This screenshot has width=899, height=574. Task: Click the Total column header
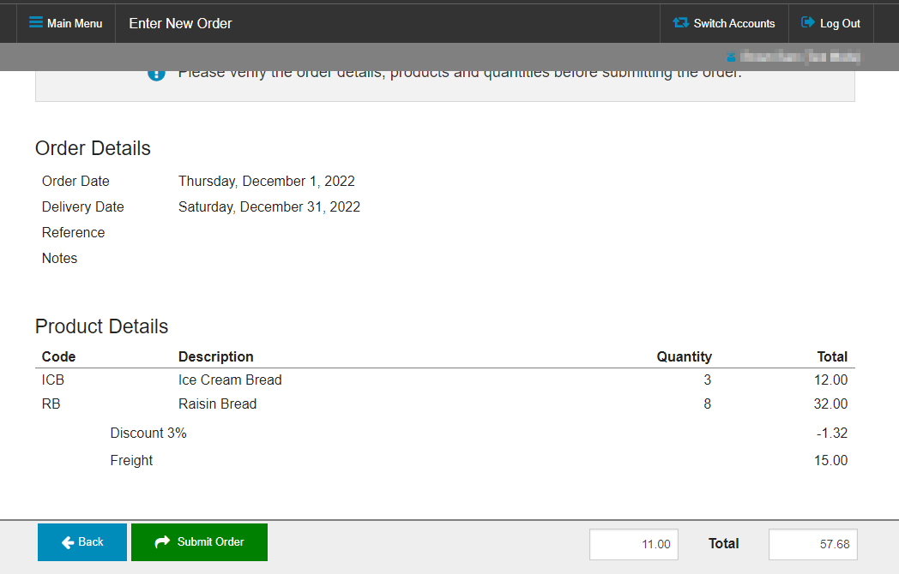[x=832, y=357]
